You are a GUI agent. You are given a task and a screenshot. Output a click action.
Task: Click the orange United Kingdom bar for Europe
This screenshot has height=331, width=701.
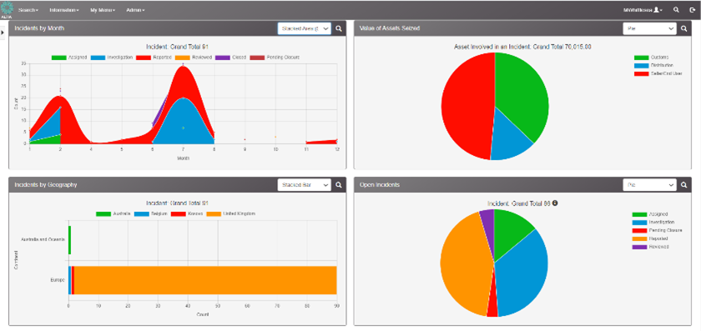point(205,280)
